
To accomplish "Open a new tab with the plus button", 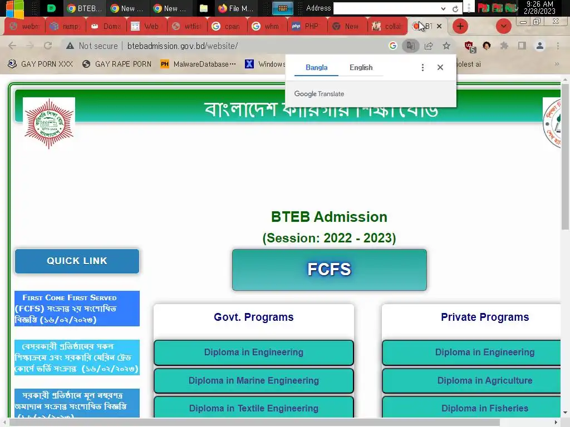I will 460,26.
